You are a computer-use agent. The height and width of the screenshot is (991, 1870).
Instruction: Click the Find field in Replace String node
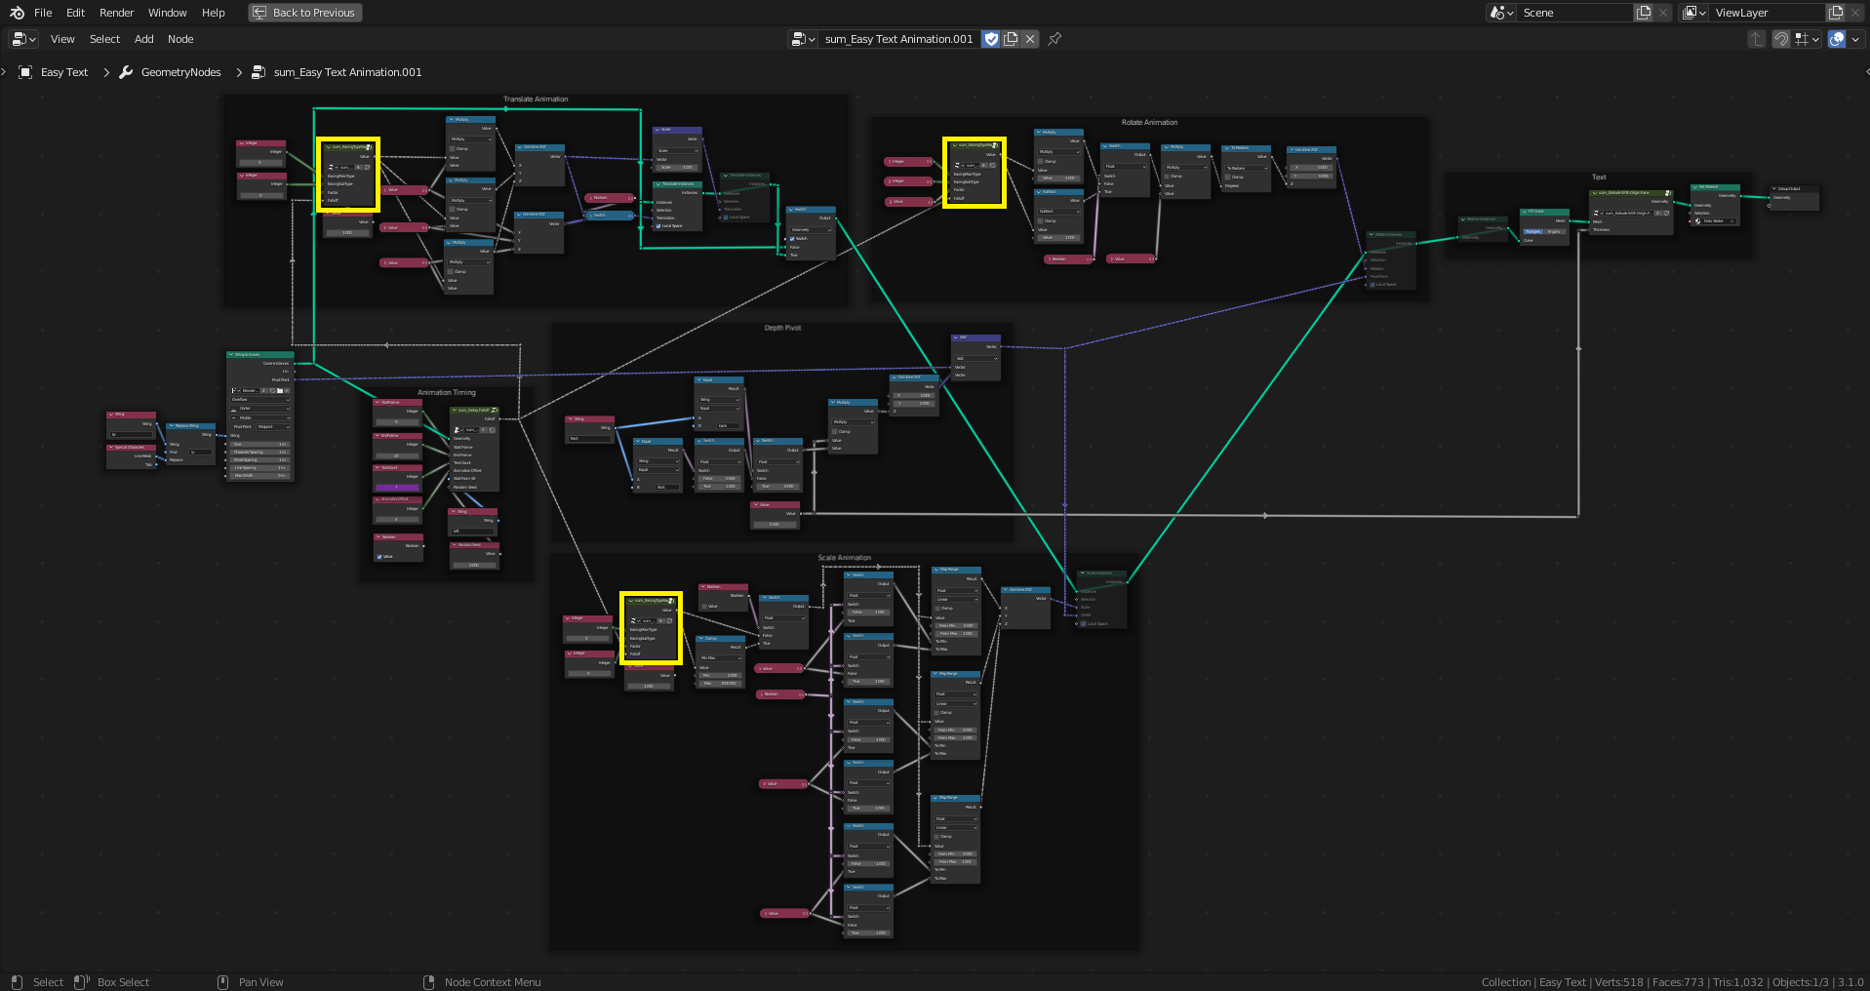(199, 452)
